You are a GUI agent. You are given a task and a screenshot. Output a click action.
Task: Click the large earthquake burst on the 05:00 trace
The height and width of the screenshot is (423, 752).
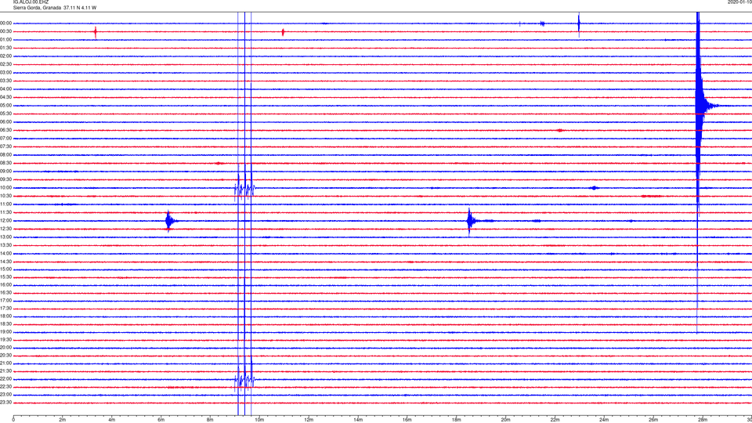click(700, 106)
